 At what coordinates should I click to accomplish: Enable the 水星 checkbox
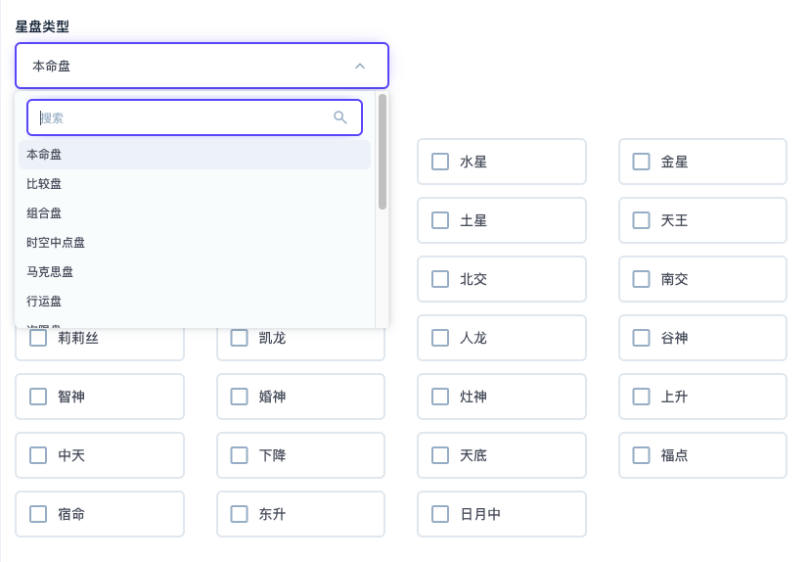[440, 162]
